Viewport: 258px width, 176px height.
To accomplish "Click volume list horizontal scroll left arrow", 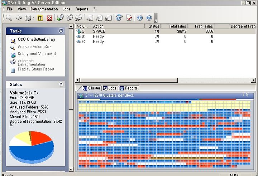I will [77, 80].
